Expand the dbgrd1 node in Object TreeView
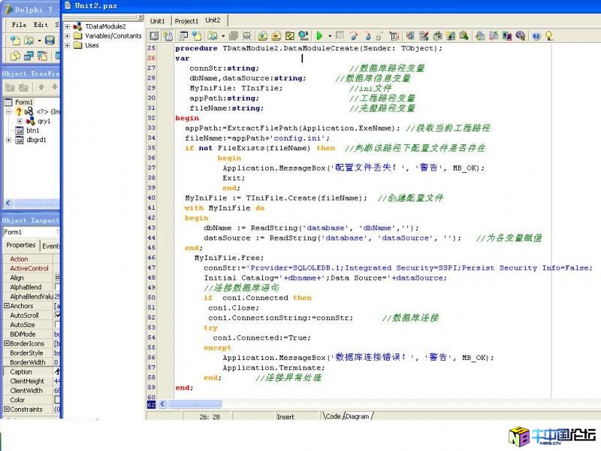Image resolution: width=601 pixels, height=451 pixels. tap(9, 140)
